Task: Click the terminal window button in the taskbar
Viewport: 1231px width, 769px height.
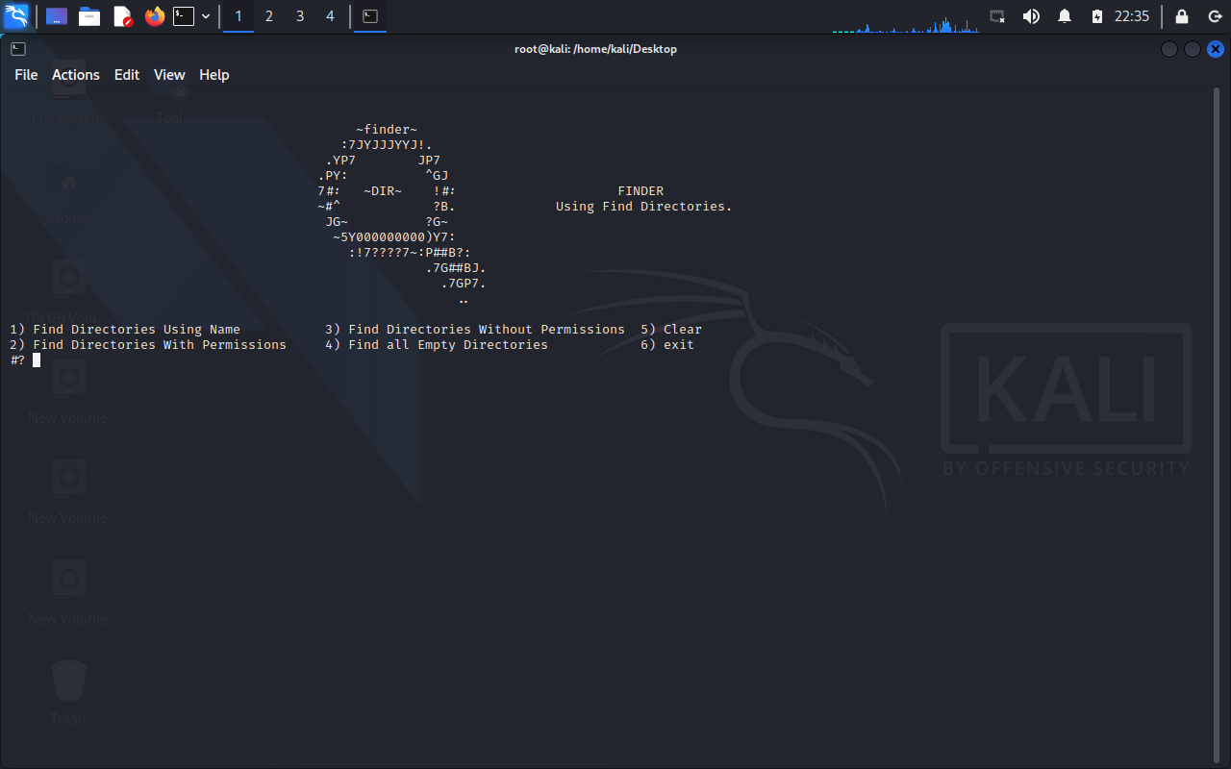Action: [369, 16]
